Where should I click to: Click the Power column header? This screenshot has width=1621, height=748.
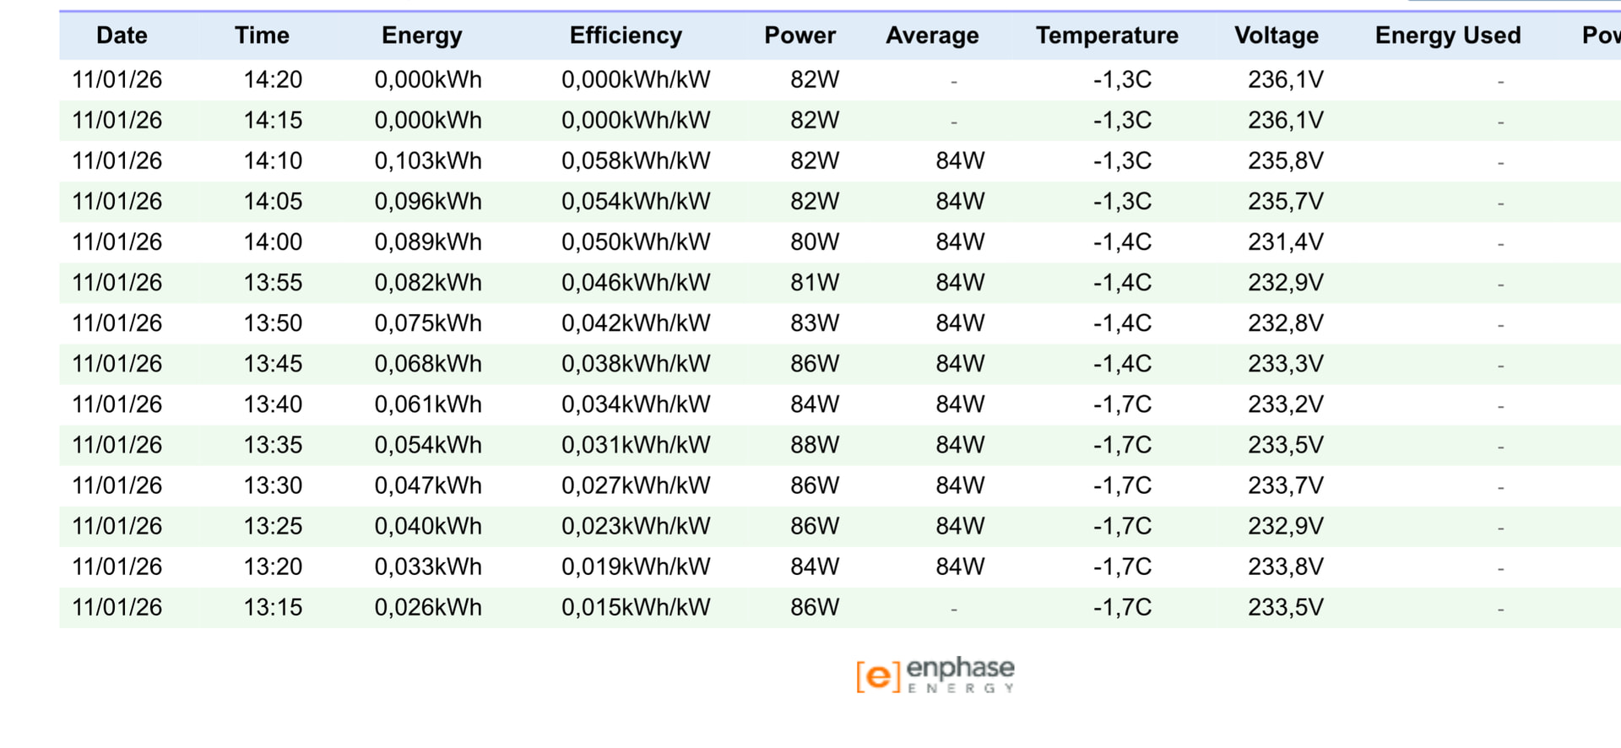(x=800, y=35)
